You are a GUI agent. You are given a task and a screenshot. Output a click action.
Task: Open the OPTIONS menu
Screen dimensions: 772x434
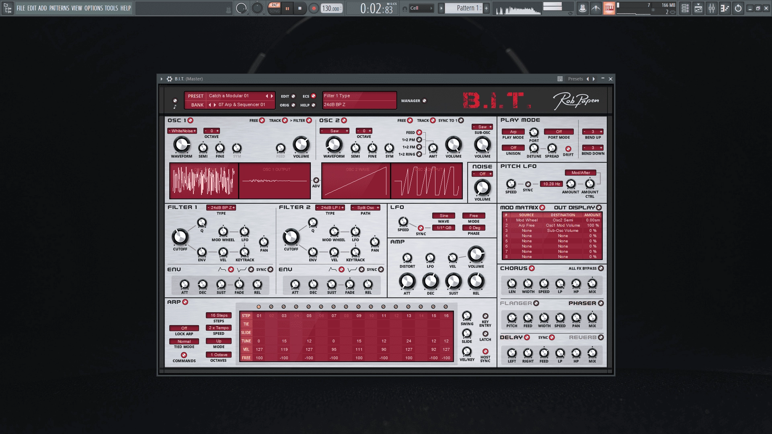click(94, 8)
